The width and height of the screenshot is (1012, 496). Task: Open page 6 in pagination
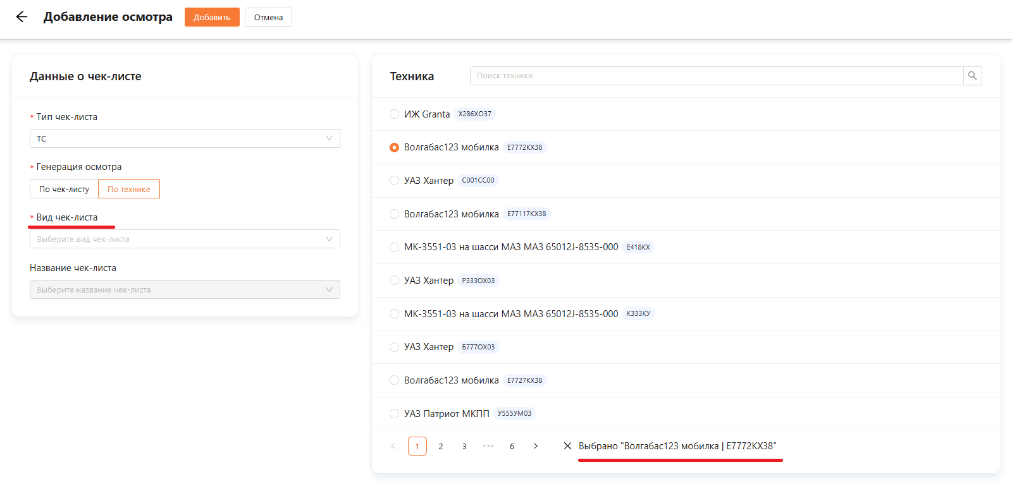point(512,446)
